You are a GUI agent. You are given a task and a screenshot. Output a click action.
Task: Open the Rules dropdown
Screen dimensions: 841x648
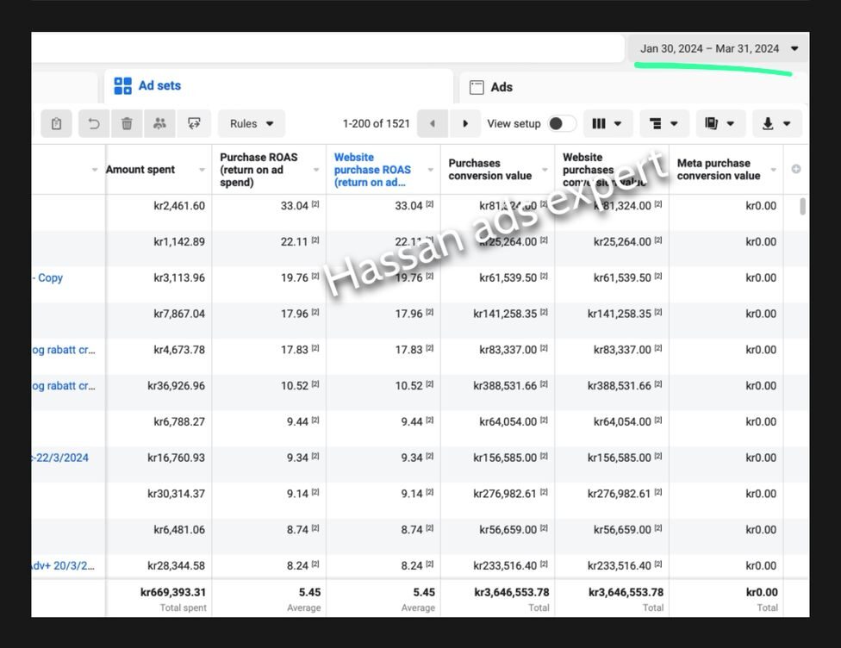pos(252,124)
